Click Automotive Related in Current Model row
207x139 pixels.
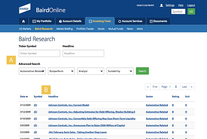(x=157, y=105)
